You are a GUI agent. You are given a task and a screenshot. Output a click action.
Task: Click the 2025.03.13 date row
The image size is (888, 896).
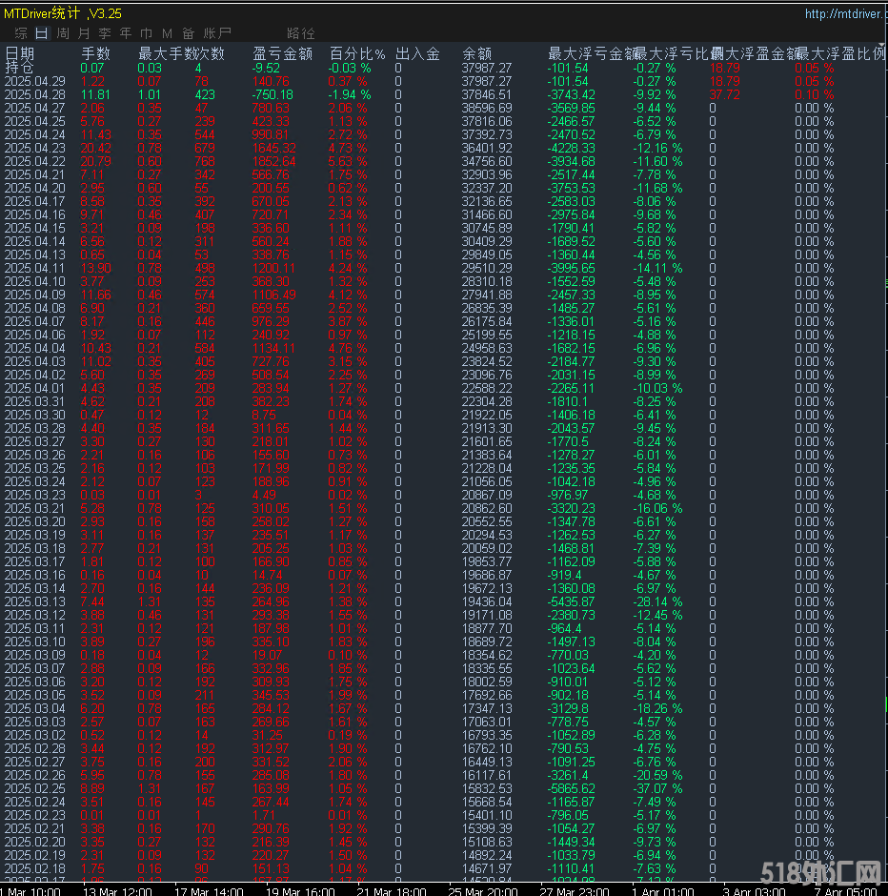click(34, 602)
